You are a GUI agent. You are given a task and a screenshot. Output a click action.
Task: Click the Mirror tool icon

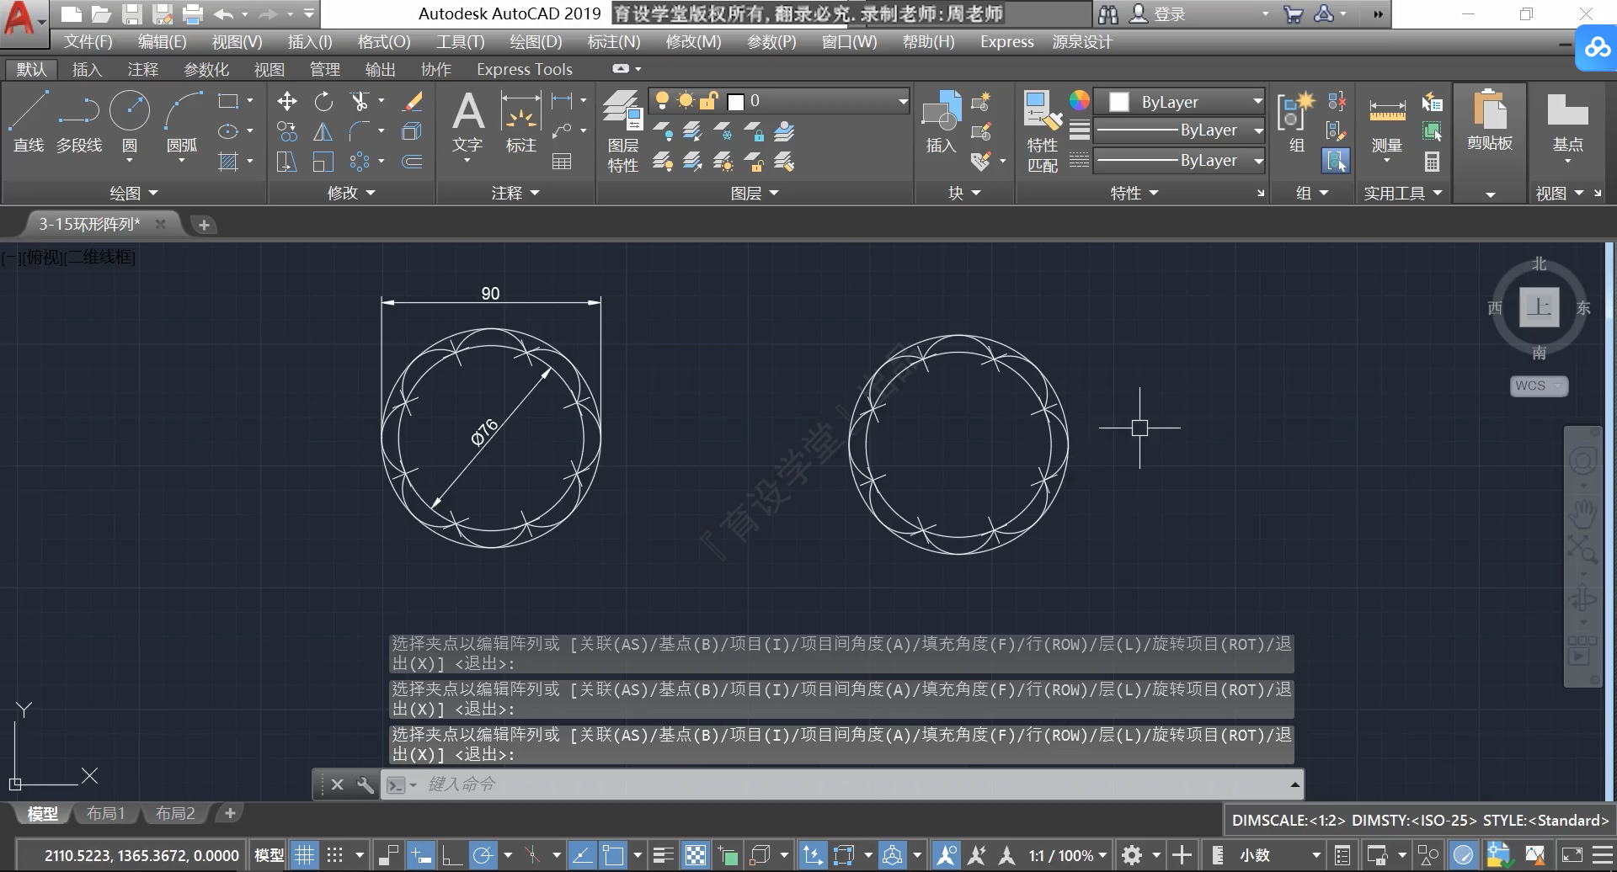(x=323, y=131)
